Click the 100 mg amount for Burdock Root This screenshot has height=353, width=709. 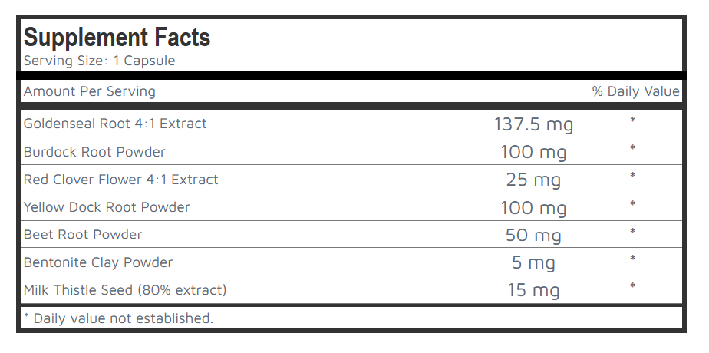pos(533,152)
